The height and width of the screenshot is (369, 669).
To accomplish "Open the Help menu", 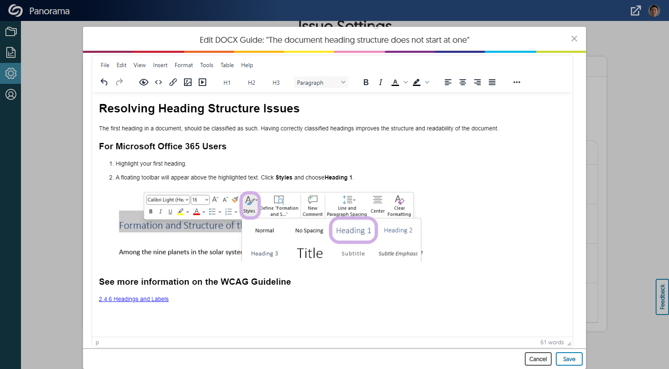I will [247, 65].
